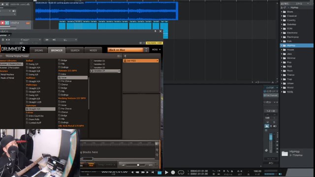The width and height of the screenshot is (315, 177).
Task: Toggle the loop icon in transport bar
Action: (181, 173)
